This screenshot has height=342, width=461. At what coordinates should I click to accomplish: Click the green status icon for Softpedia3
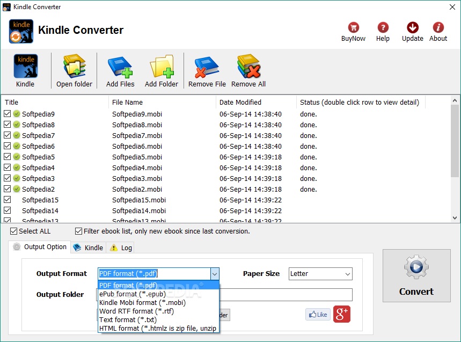point(17,178)
